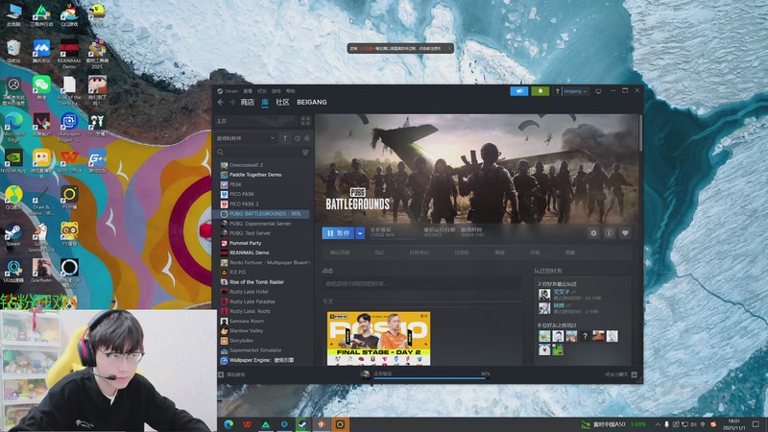The width and height of the screenshot is (768, 432).
Task: Open the Steam menu in the title bar
Action: click(231, 91)
